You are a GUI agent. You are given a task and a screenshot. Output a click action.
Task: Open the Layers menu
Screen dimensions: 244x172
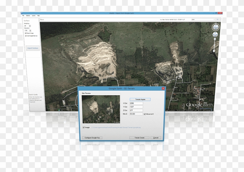[x=33, y=16]
